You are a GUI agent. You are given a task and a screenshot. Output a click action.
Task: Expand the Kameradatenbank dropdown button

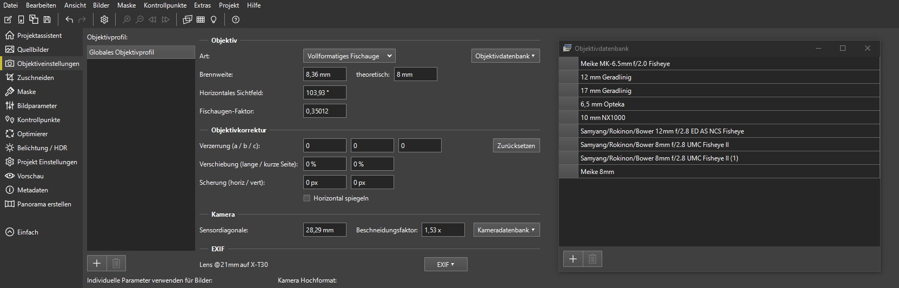click(x=506, y=230)
